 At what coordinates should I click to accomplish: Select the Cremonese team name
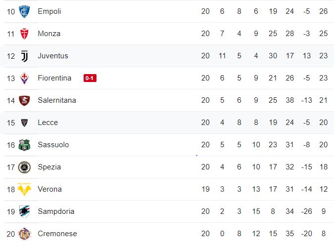click(57, 234)
